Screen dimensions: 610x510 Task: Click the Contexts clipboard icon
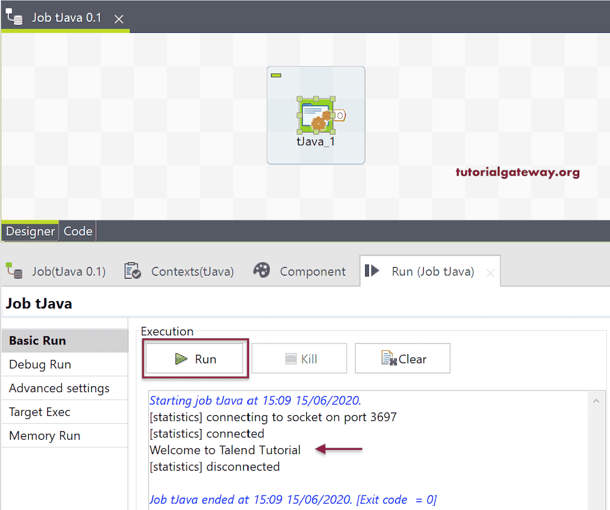(x=132, y=271)
